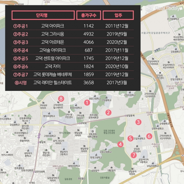Click the 강동중학교 school icon
The image size is (184, 184).
(x=176, y=49)
